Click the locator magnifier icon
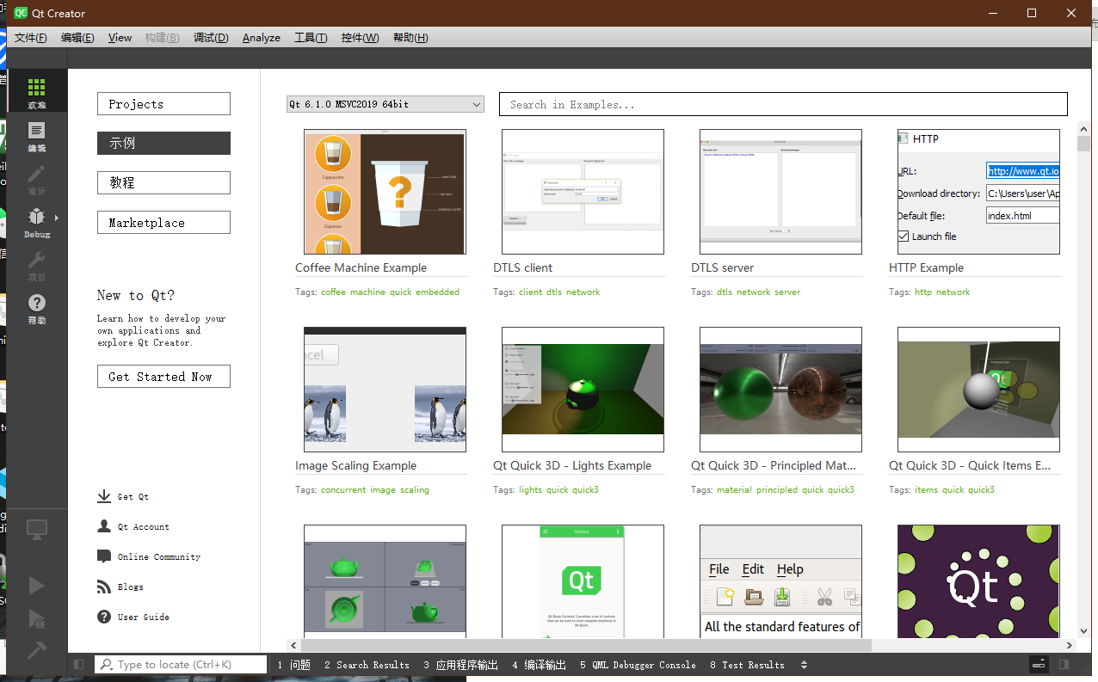This screenshot has height=682, width=1098. pyautogui.click(x=106, y=665)
